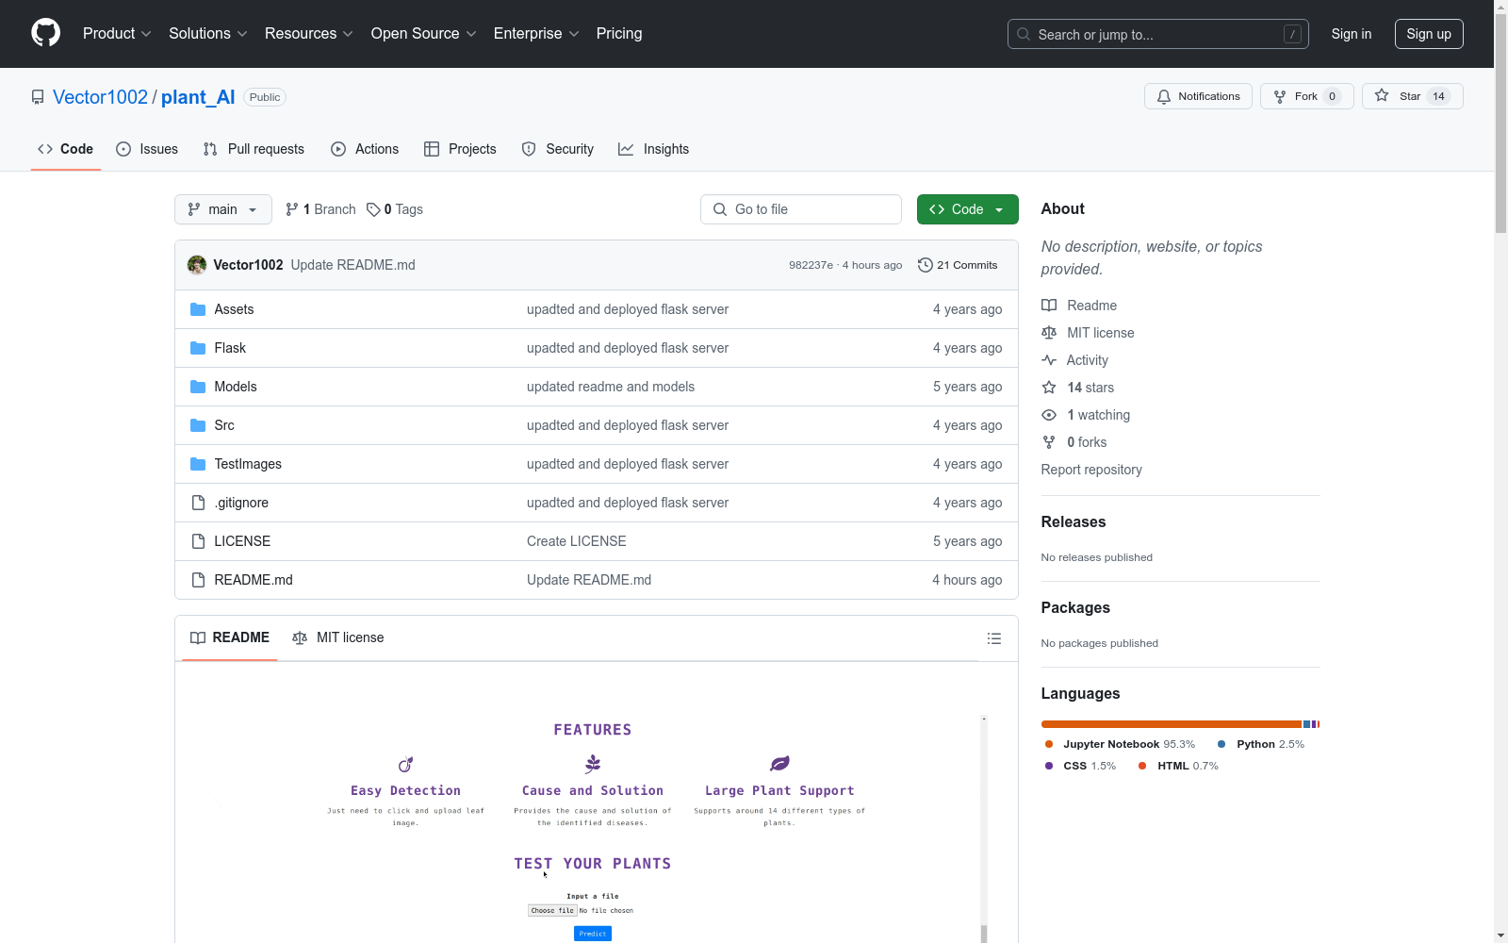The image size is (1508, 943).
Task: Click the plant_AI repository name link
Action: pos(198,97)
